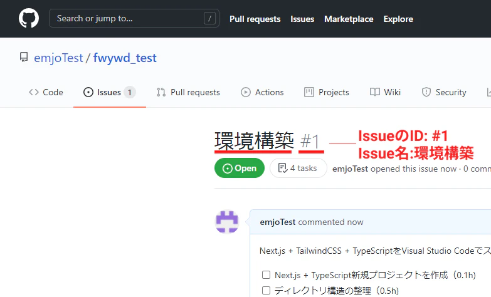Click the green Open status badge
The width and height of the screenshot is (491, 297).
[x=240, y=168]
